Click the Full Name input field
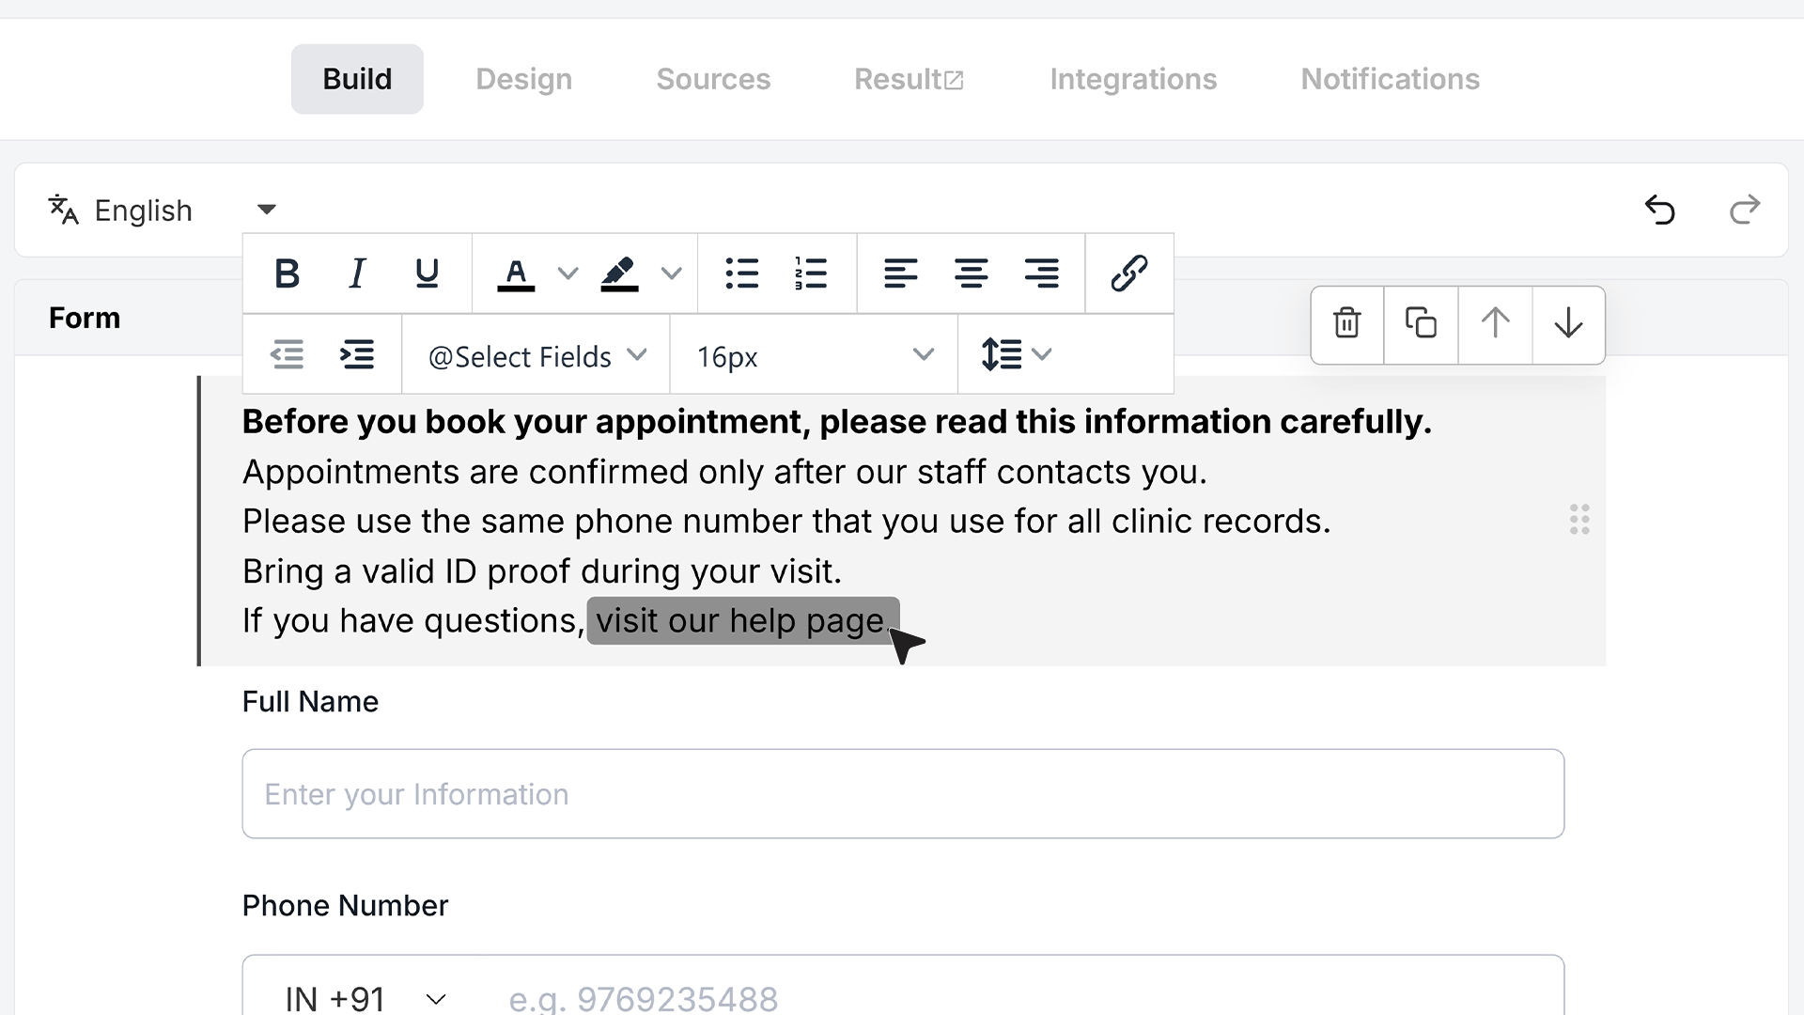The width and height of the screenshot is (1804, 1015). pyautogui.click(x=903, y=793)
